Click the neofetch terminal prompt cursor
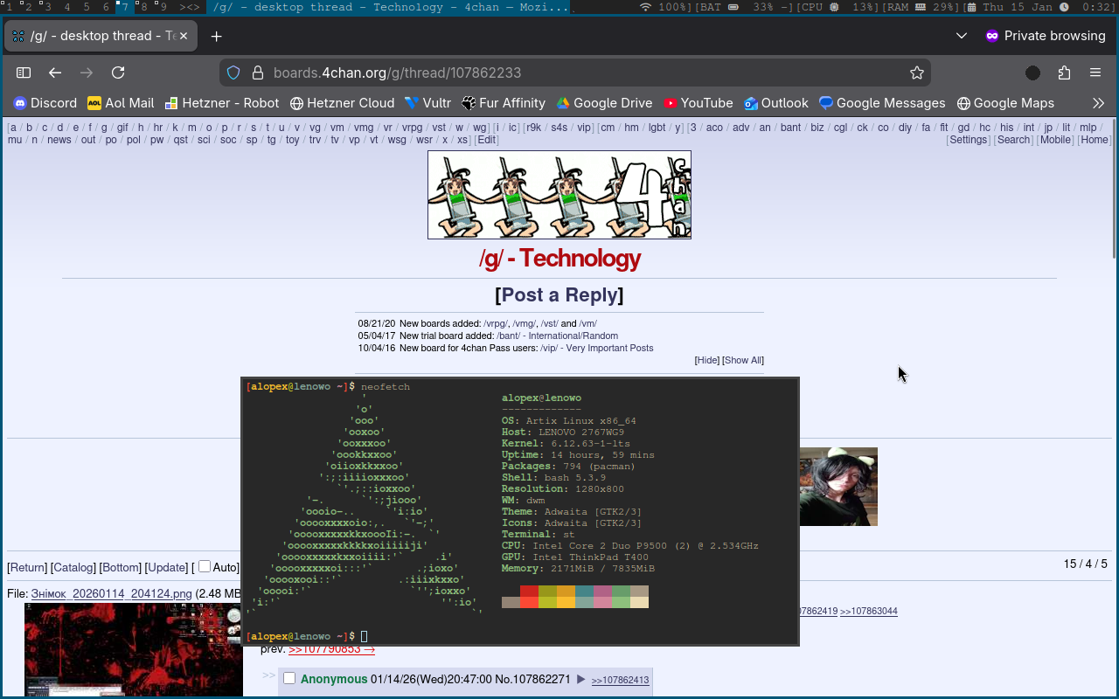The image size is (1119, 699). [364, 636]
